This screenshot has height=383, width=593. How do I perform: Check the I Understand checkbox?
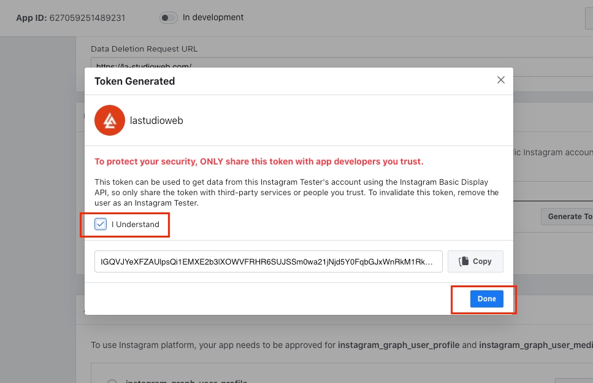(x=101, y=224)
